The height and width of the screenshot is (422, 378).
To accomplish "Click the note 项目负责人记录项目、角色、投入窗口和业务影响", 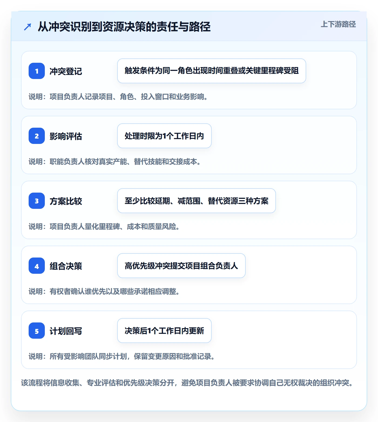I will 118,97.
